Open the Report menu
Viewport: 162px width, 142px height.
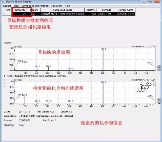point(7,6)
